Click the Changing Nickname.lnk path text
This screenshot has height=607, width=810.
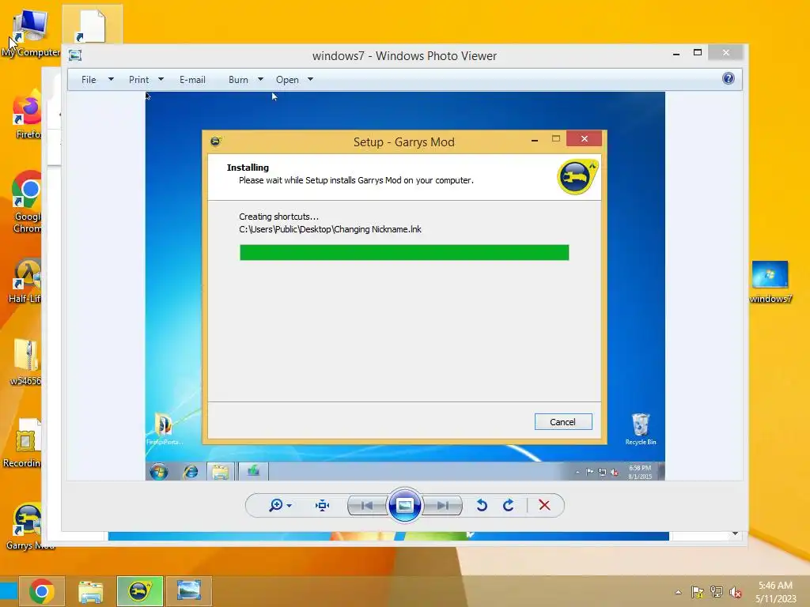[330, 229]
